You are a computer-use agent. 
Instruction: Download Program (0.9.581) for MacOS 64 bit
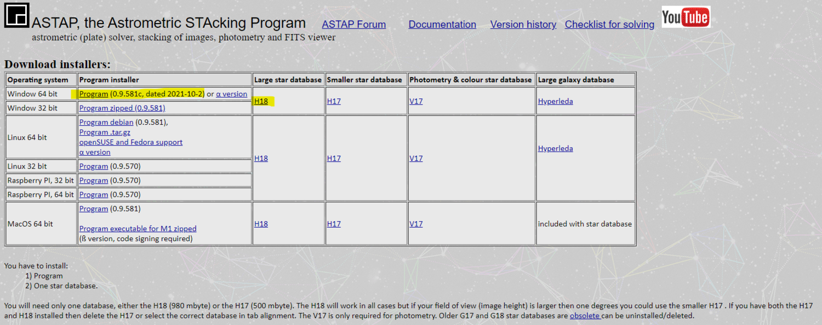click(94, 209)
